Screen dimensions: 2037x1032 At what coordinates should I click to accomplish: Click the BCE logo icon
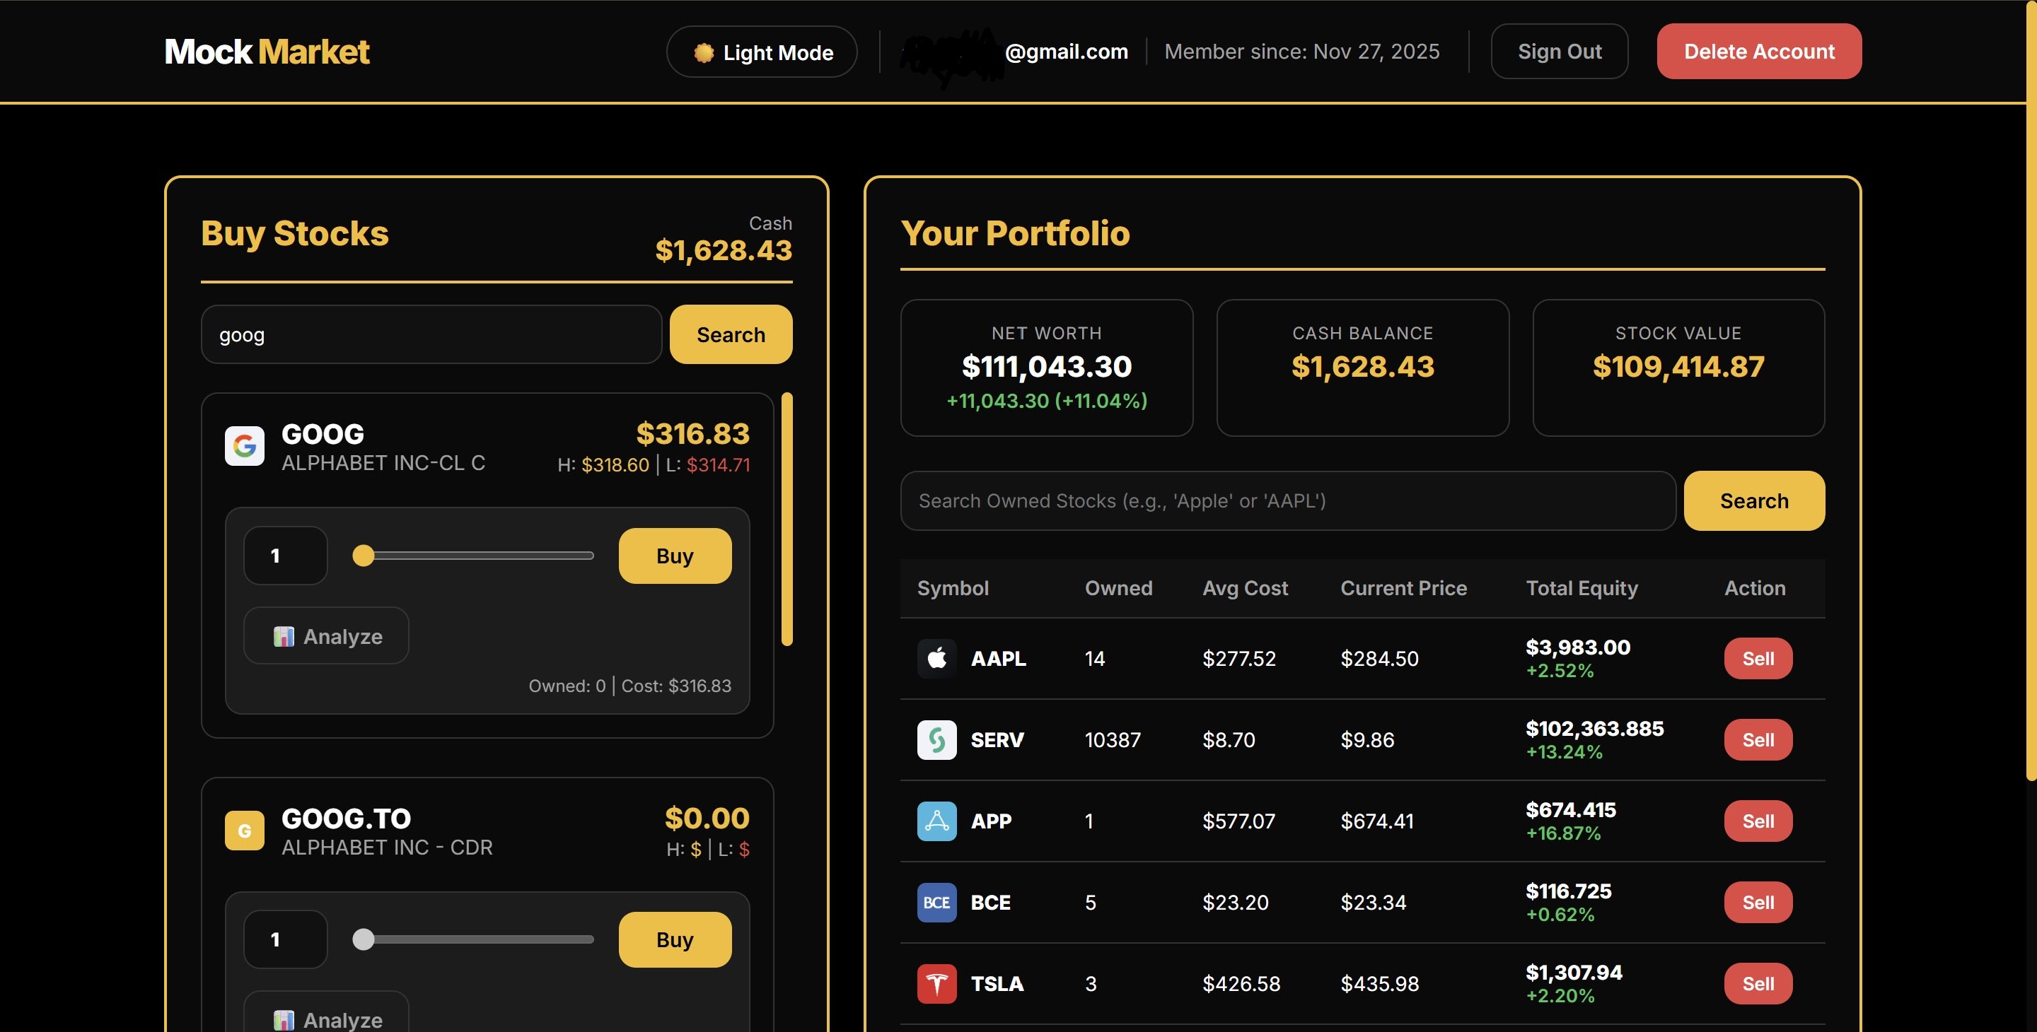[936, 903]
